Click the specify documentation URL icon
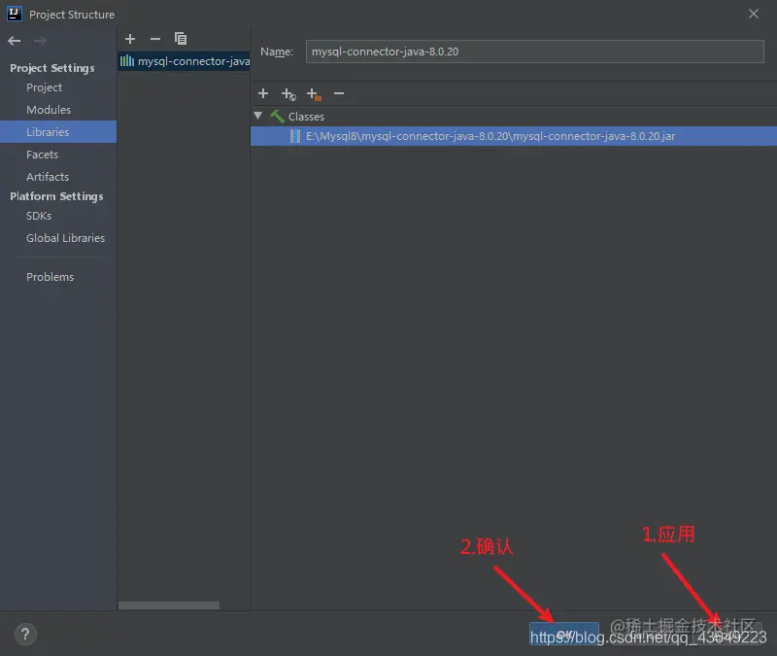Viewport: 777px width, 656px height. (288, 93)
